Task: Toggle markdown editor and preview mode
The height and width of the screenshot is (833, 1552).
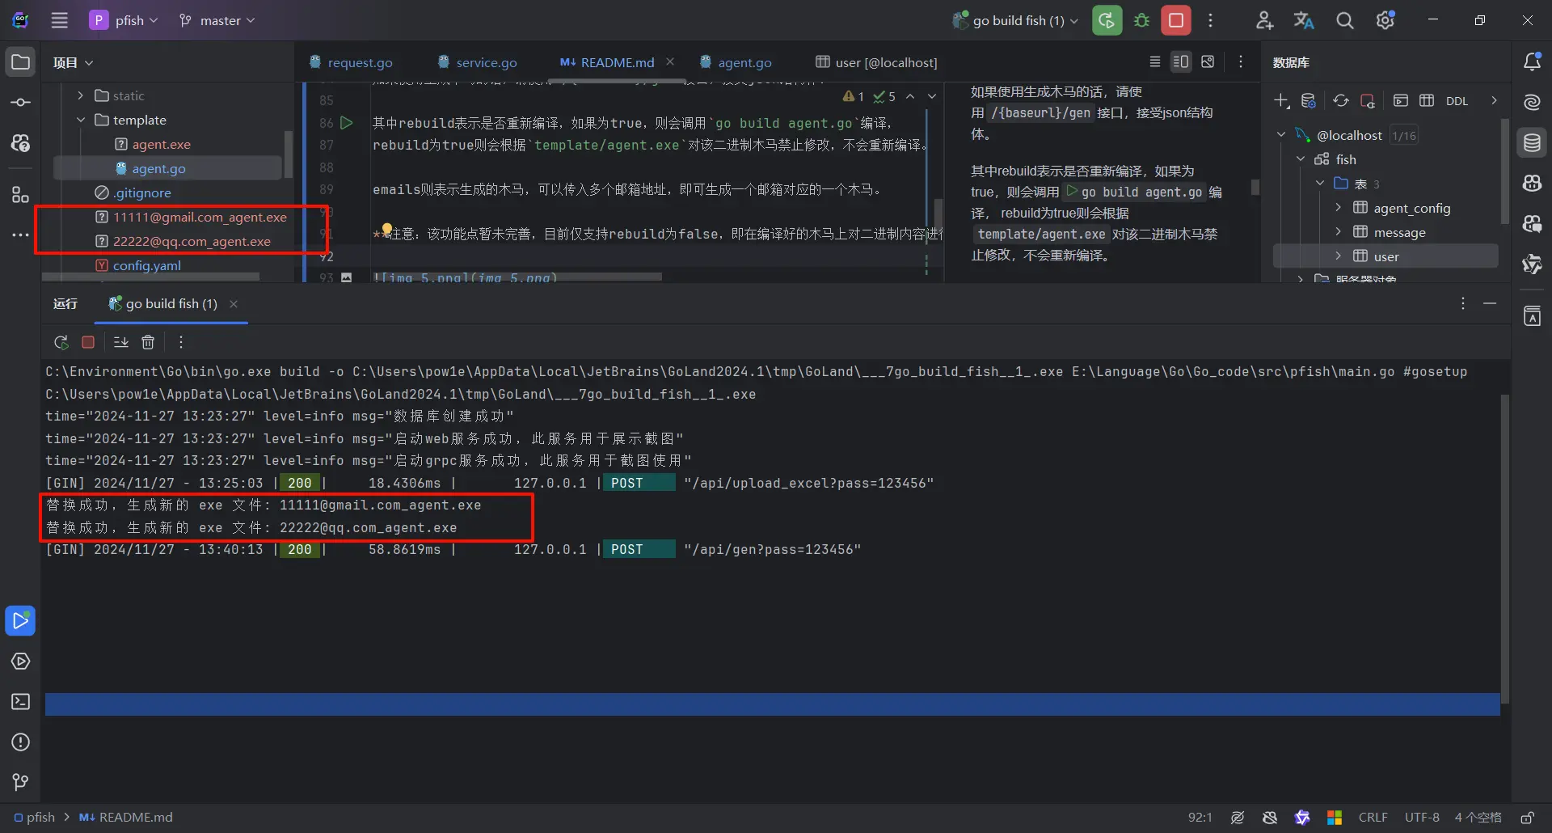Action: coord(1181,61)
